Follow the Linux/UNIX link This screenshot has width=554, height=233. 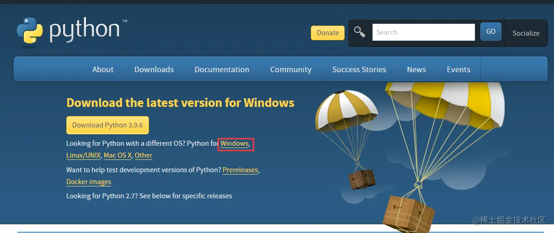pyautogui.click(x=84, y=155)
